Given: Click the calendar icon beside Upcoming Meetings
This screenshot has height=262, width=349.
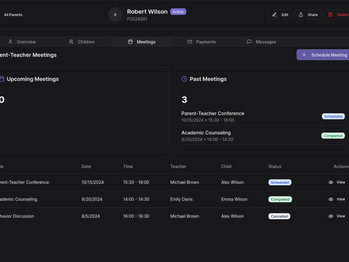Looking at the screenshot, I should click(2, 79).
